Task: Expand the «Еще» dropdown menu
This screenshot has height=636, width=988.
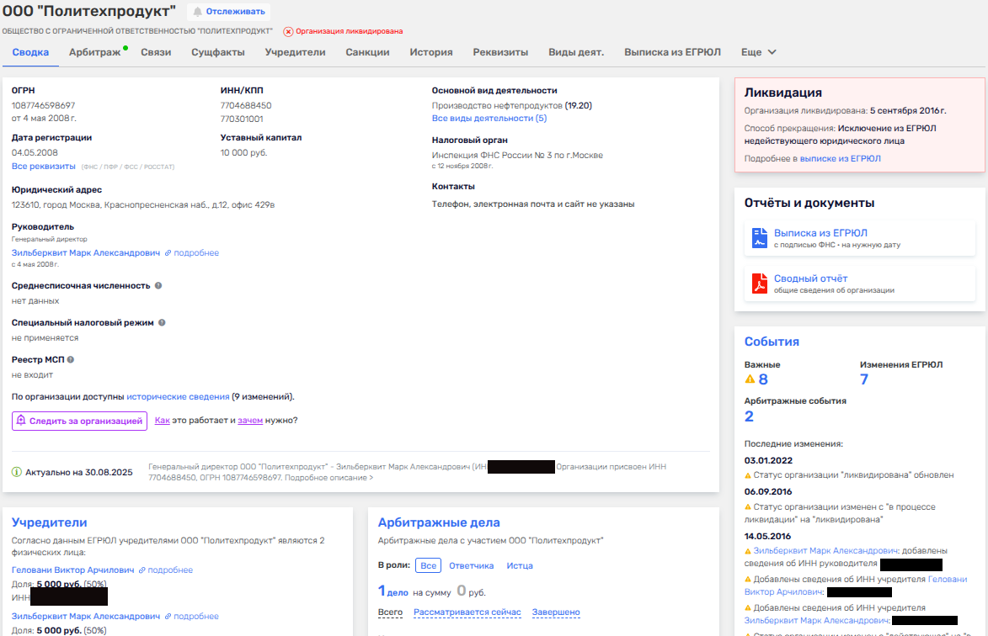Action: [758, 52]
